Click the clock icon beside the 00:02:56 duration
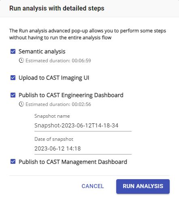This screenshot has height=199, width=179. click(x=21, y=104)
